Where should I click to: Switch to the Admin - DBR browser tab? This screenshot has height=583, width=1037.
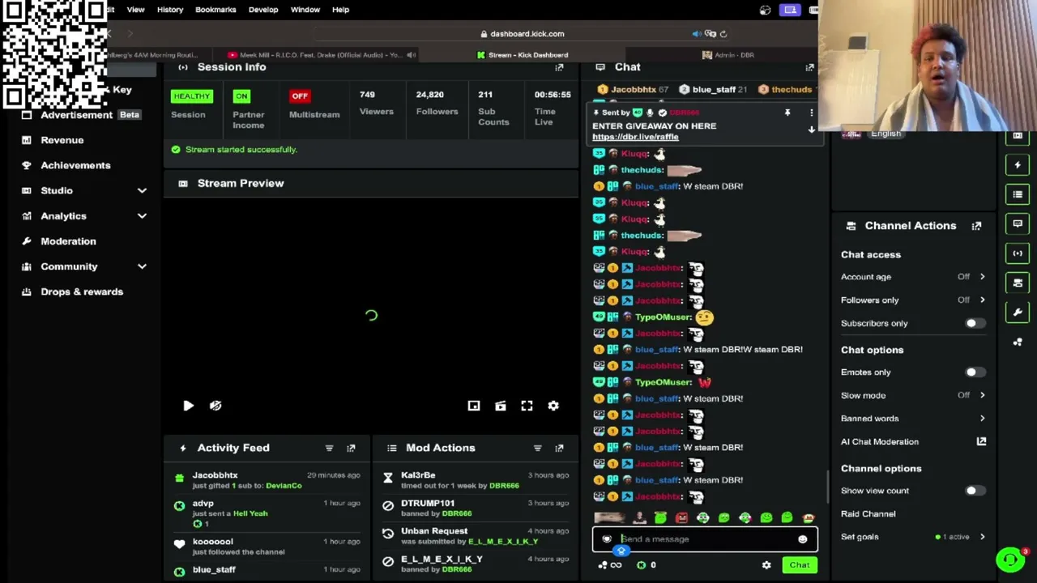coord(728,55)
